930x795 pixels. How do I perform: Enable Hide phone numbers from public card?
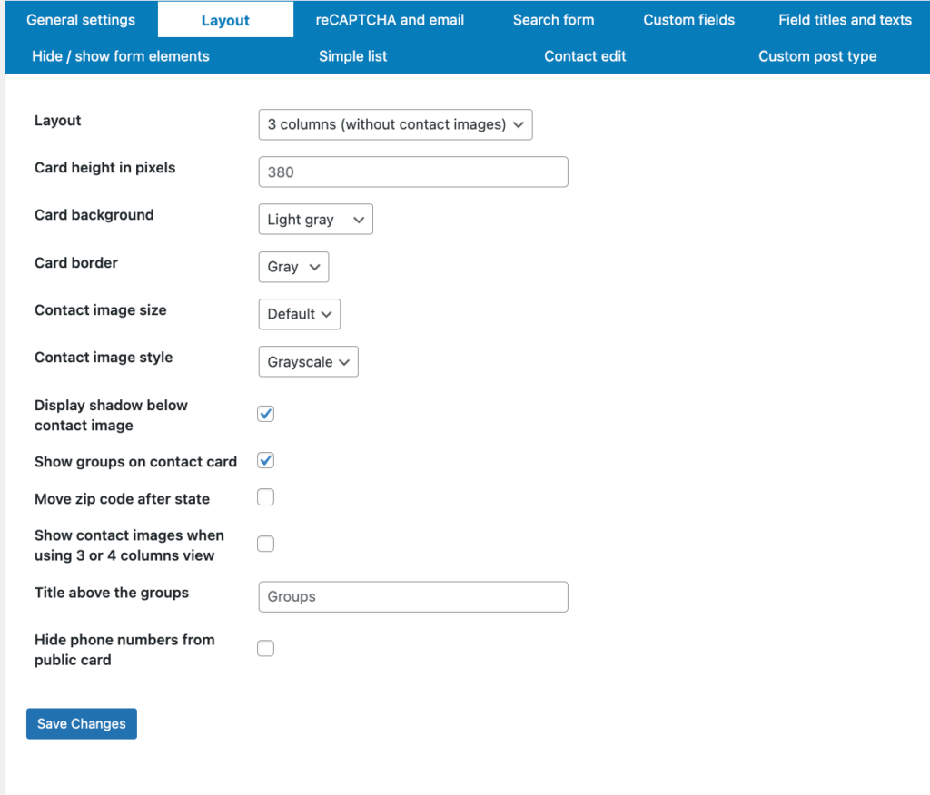click(x=266, y=648)
